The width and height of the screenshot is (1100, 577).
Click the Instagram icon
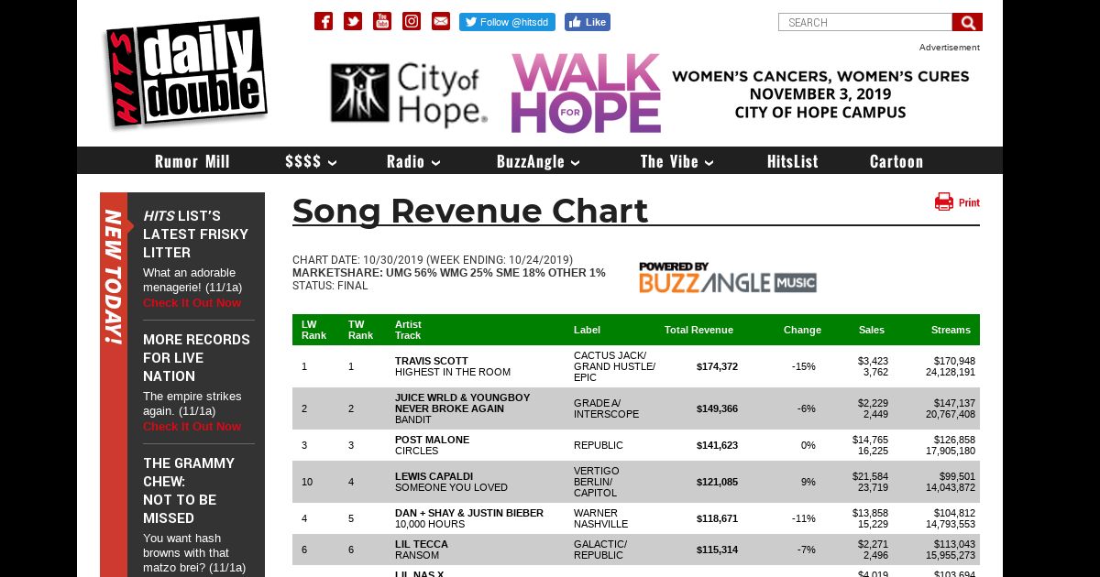coord(412,21)
